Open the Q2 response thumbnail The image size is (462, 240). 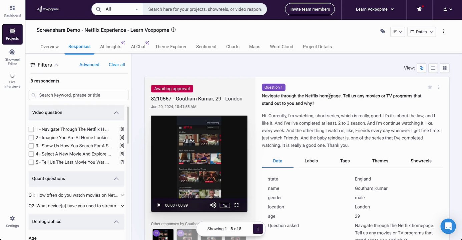pos(187,234)
